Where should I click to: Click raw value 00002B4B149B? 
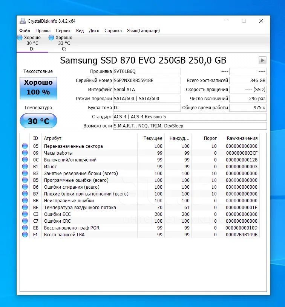242,234
